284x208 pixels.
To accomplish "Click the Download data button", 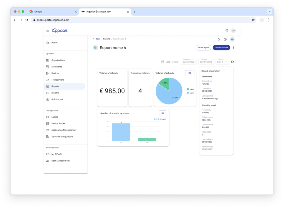I will pyautogui.click(x=221, y=48).
